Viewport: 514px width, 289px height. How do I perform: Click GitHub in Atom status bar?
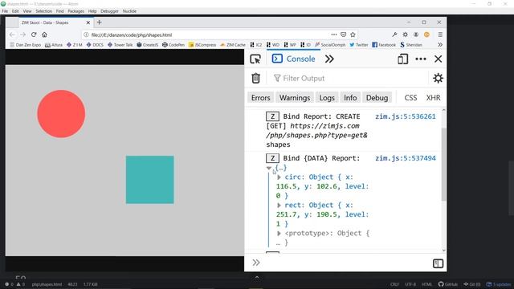point(448,284)
